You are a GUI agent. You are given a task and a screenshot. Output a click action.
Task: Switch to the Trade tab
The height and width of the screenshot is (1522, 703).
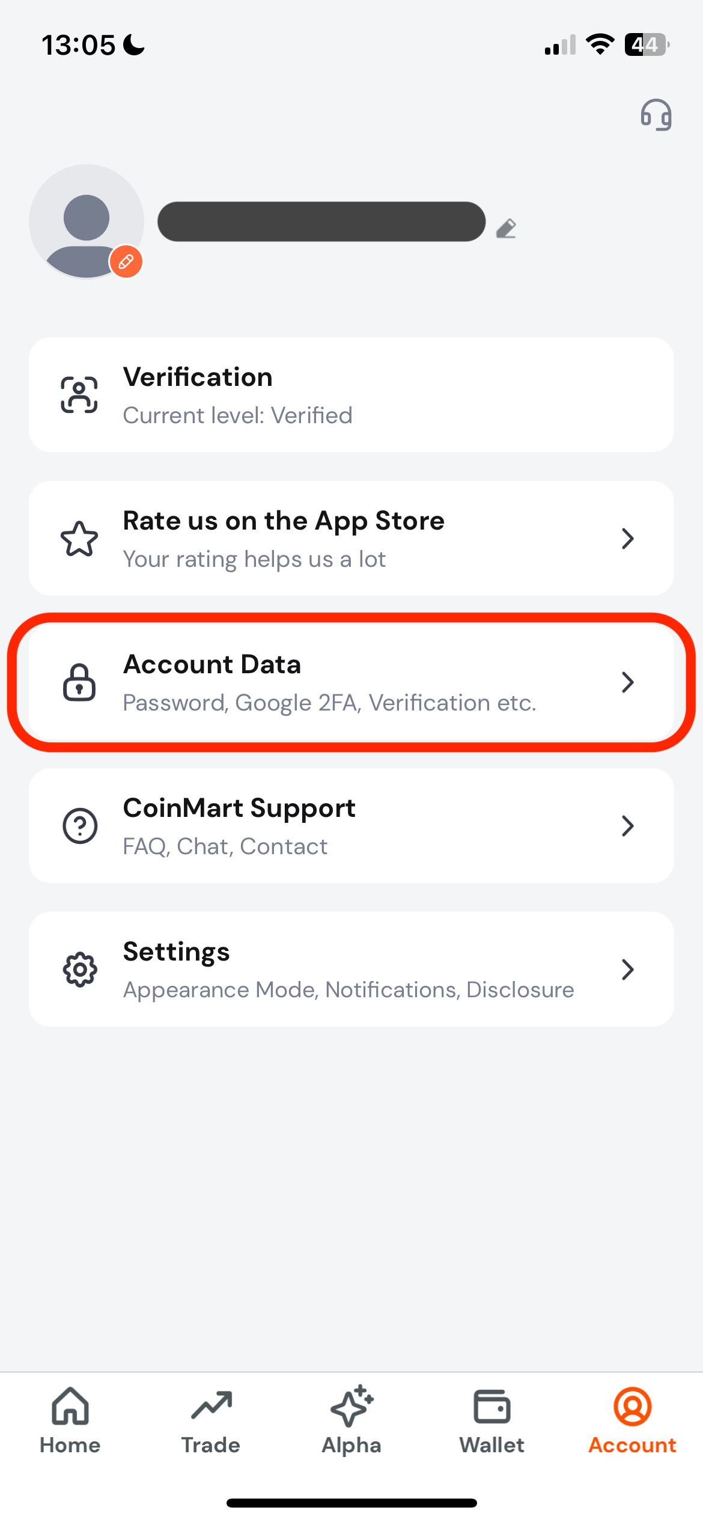pyautogui.click(x=211, y=1421)
